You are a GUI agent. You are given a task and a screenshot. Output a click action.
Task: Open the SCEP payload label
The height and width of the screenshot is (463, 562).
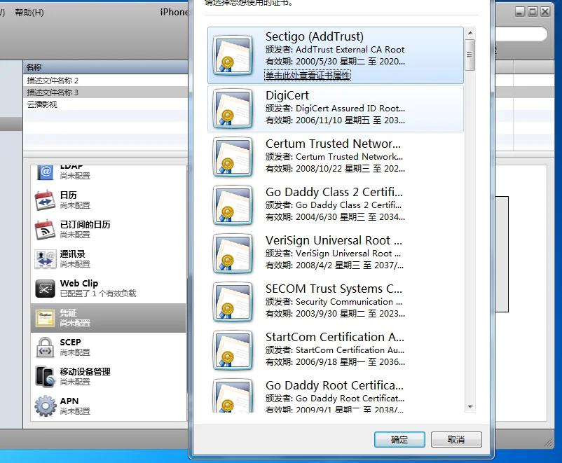[x=70, y=343]
